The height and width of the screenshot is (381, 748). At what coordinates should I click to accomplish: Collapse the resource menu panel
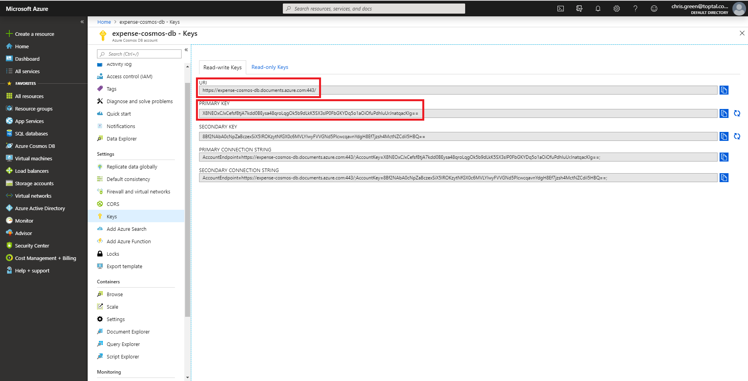186,50
